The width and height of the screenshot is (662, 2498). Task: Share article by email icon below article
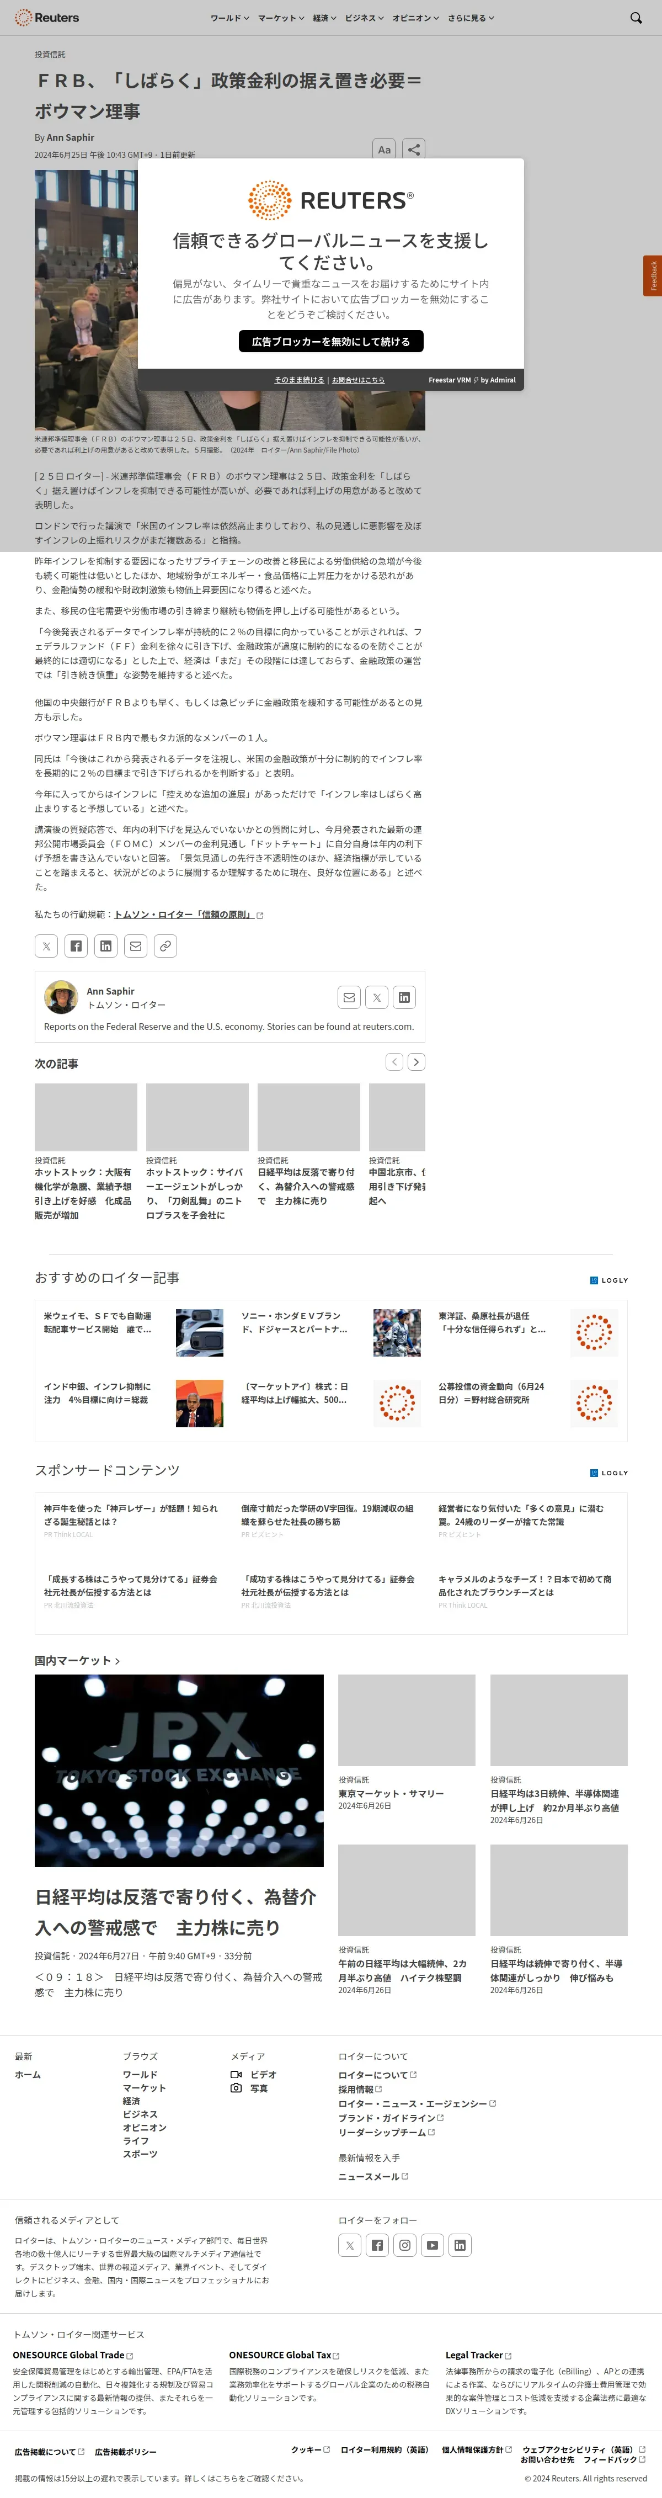(136, 945)
